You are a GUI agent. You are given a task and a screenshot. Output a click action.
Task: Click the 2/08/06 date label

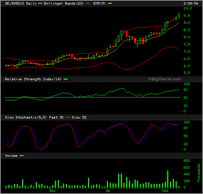[x=191, y=4]
